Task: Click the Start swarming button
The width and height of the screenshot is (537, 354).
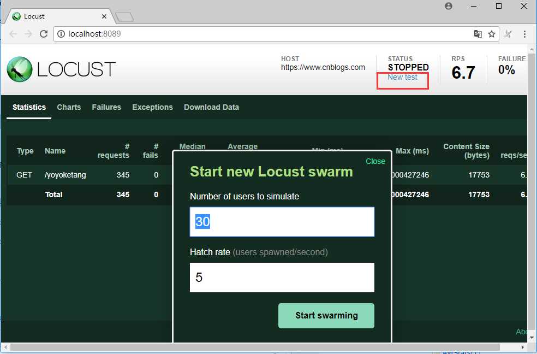Action: point(326,316)
